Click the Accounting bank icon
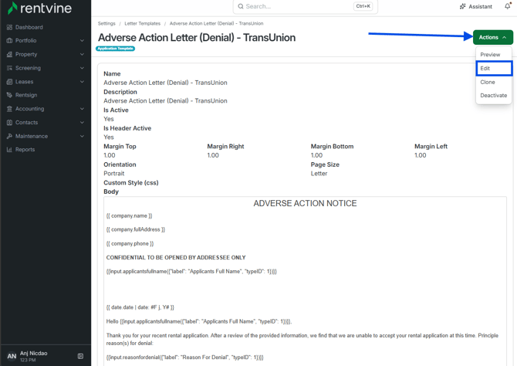Viewport: 517px width, 366px height. pyautogui.click(x=9, y=109)
